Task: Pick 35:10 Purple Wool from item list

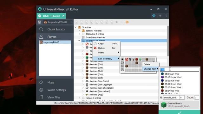Action: [x=180, y=77]
